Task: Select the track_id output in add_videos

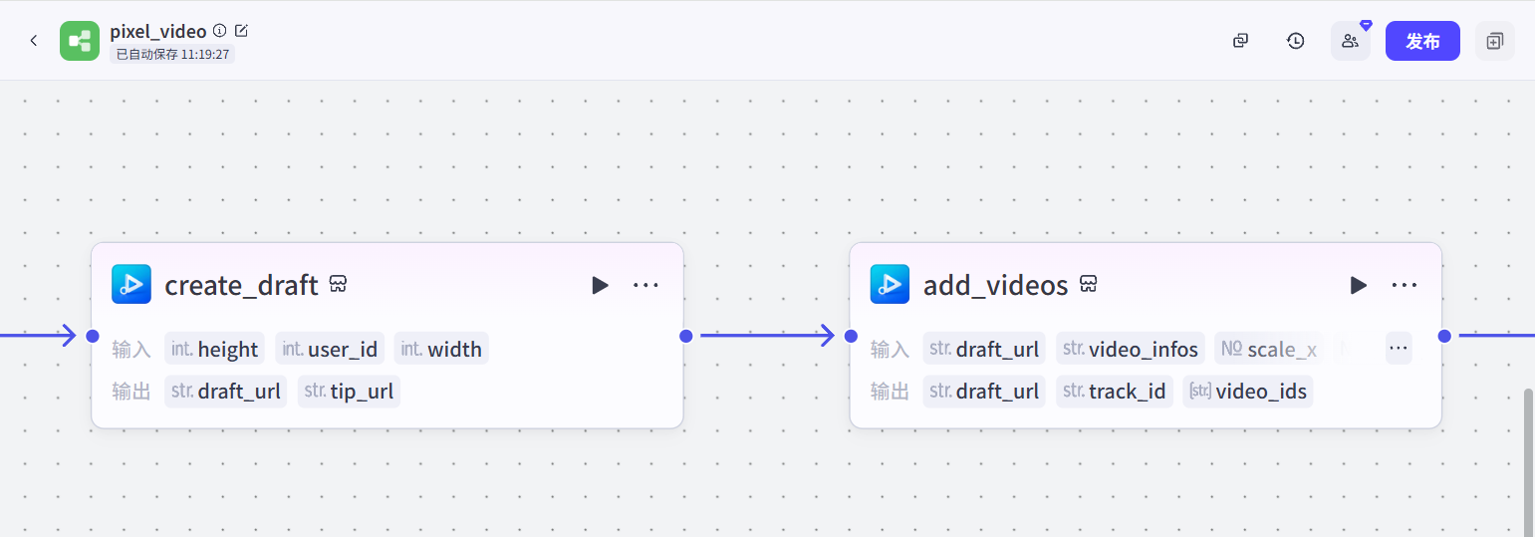Action: tap(1114, 391)
